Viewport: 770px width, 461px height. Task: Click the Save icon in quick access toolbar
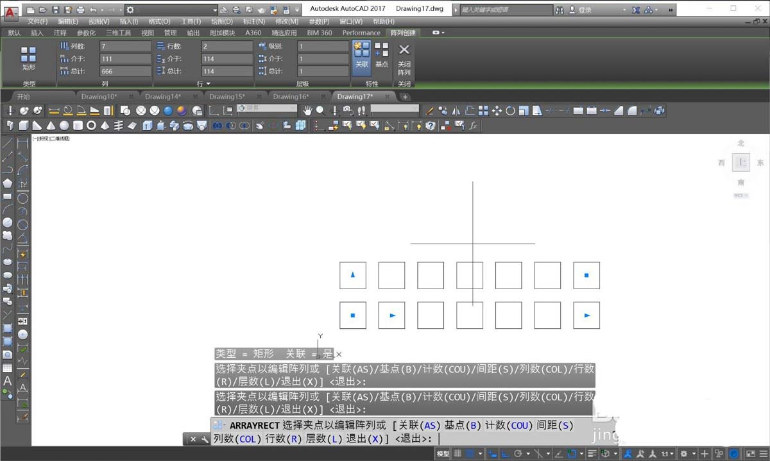pyautogui.click(x=56, y=10)
